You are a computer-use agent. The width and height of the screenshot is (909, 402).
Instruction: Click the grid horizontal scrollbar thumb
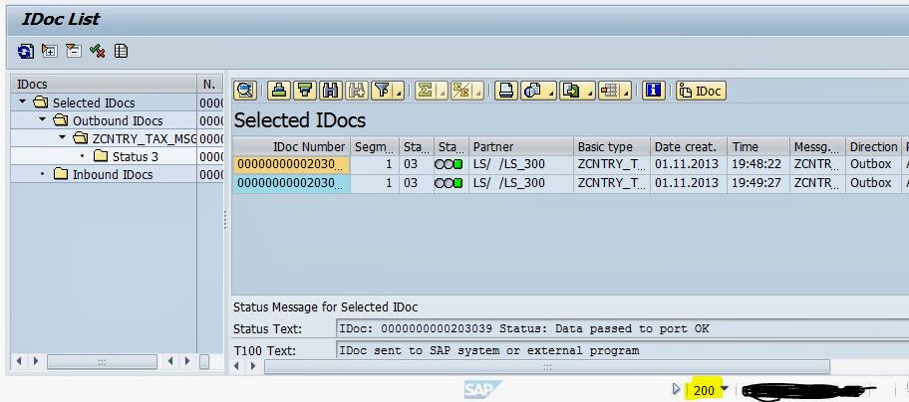pyautogui.click(x=546, y=367)
